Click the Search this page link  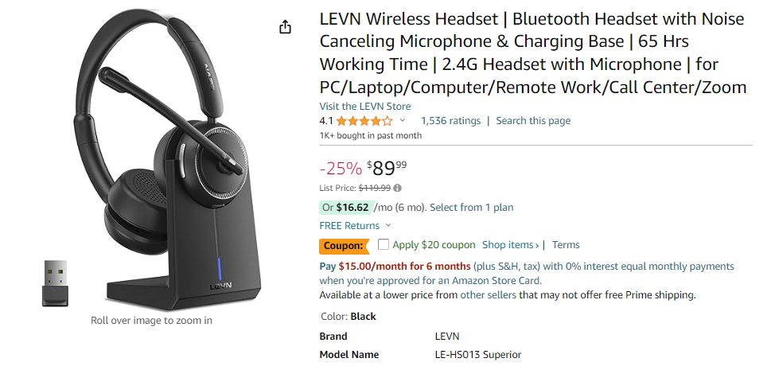pos(533,121)
